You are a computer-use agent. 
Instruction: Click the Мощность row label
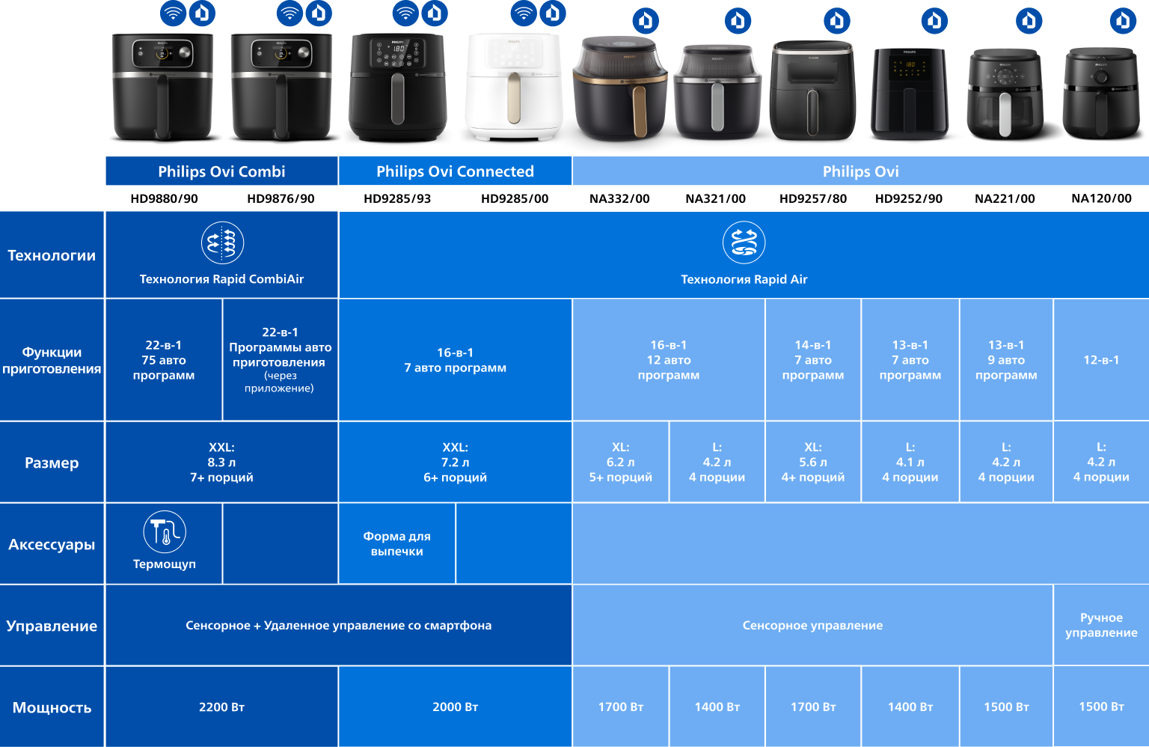click(x=52, y=707)
